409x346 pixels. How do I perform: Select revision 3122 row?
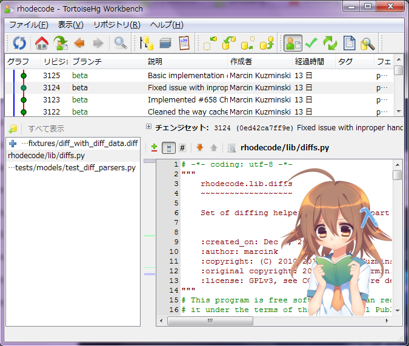point(199,111)
